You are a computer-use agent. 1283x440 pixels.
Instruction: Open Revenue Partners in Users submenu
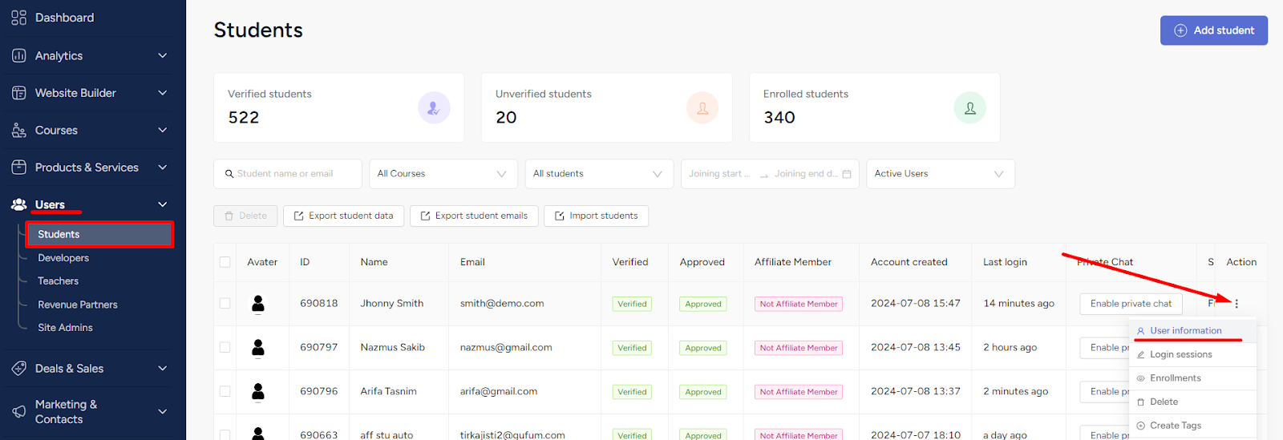tap(78, 305)
